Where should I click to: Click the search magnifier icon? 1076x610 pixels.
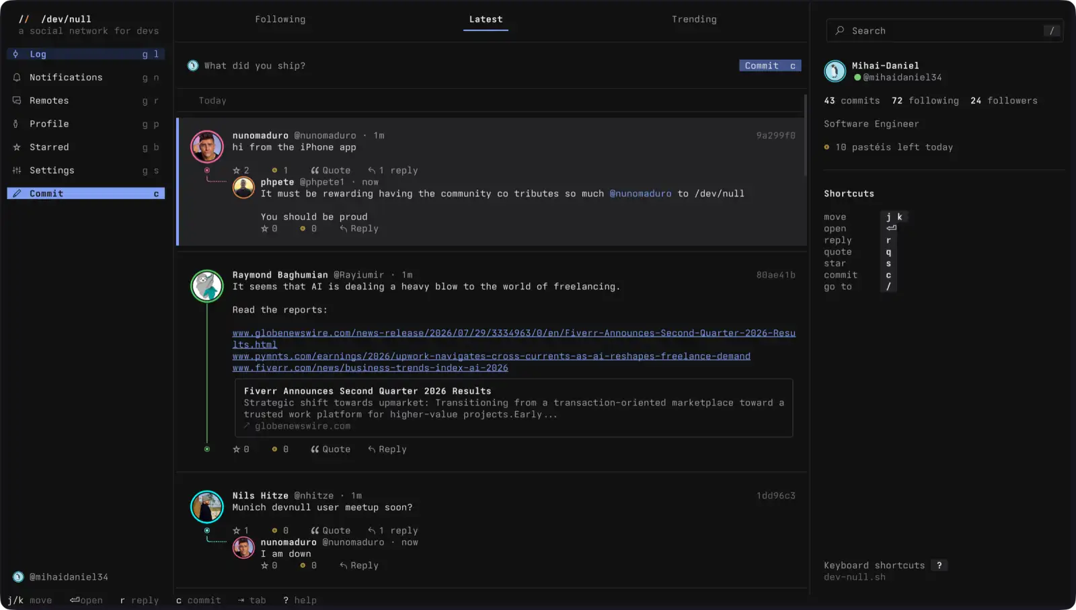839,31
